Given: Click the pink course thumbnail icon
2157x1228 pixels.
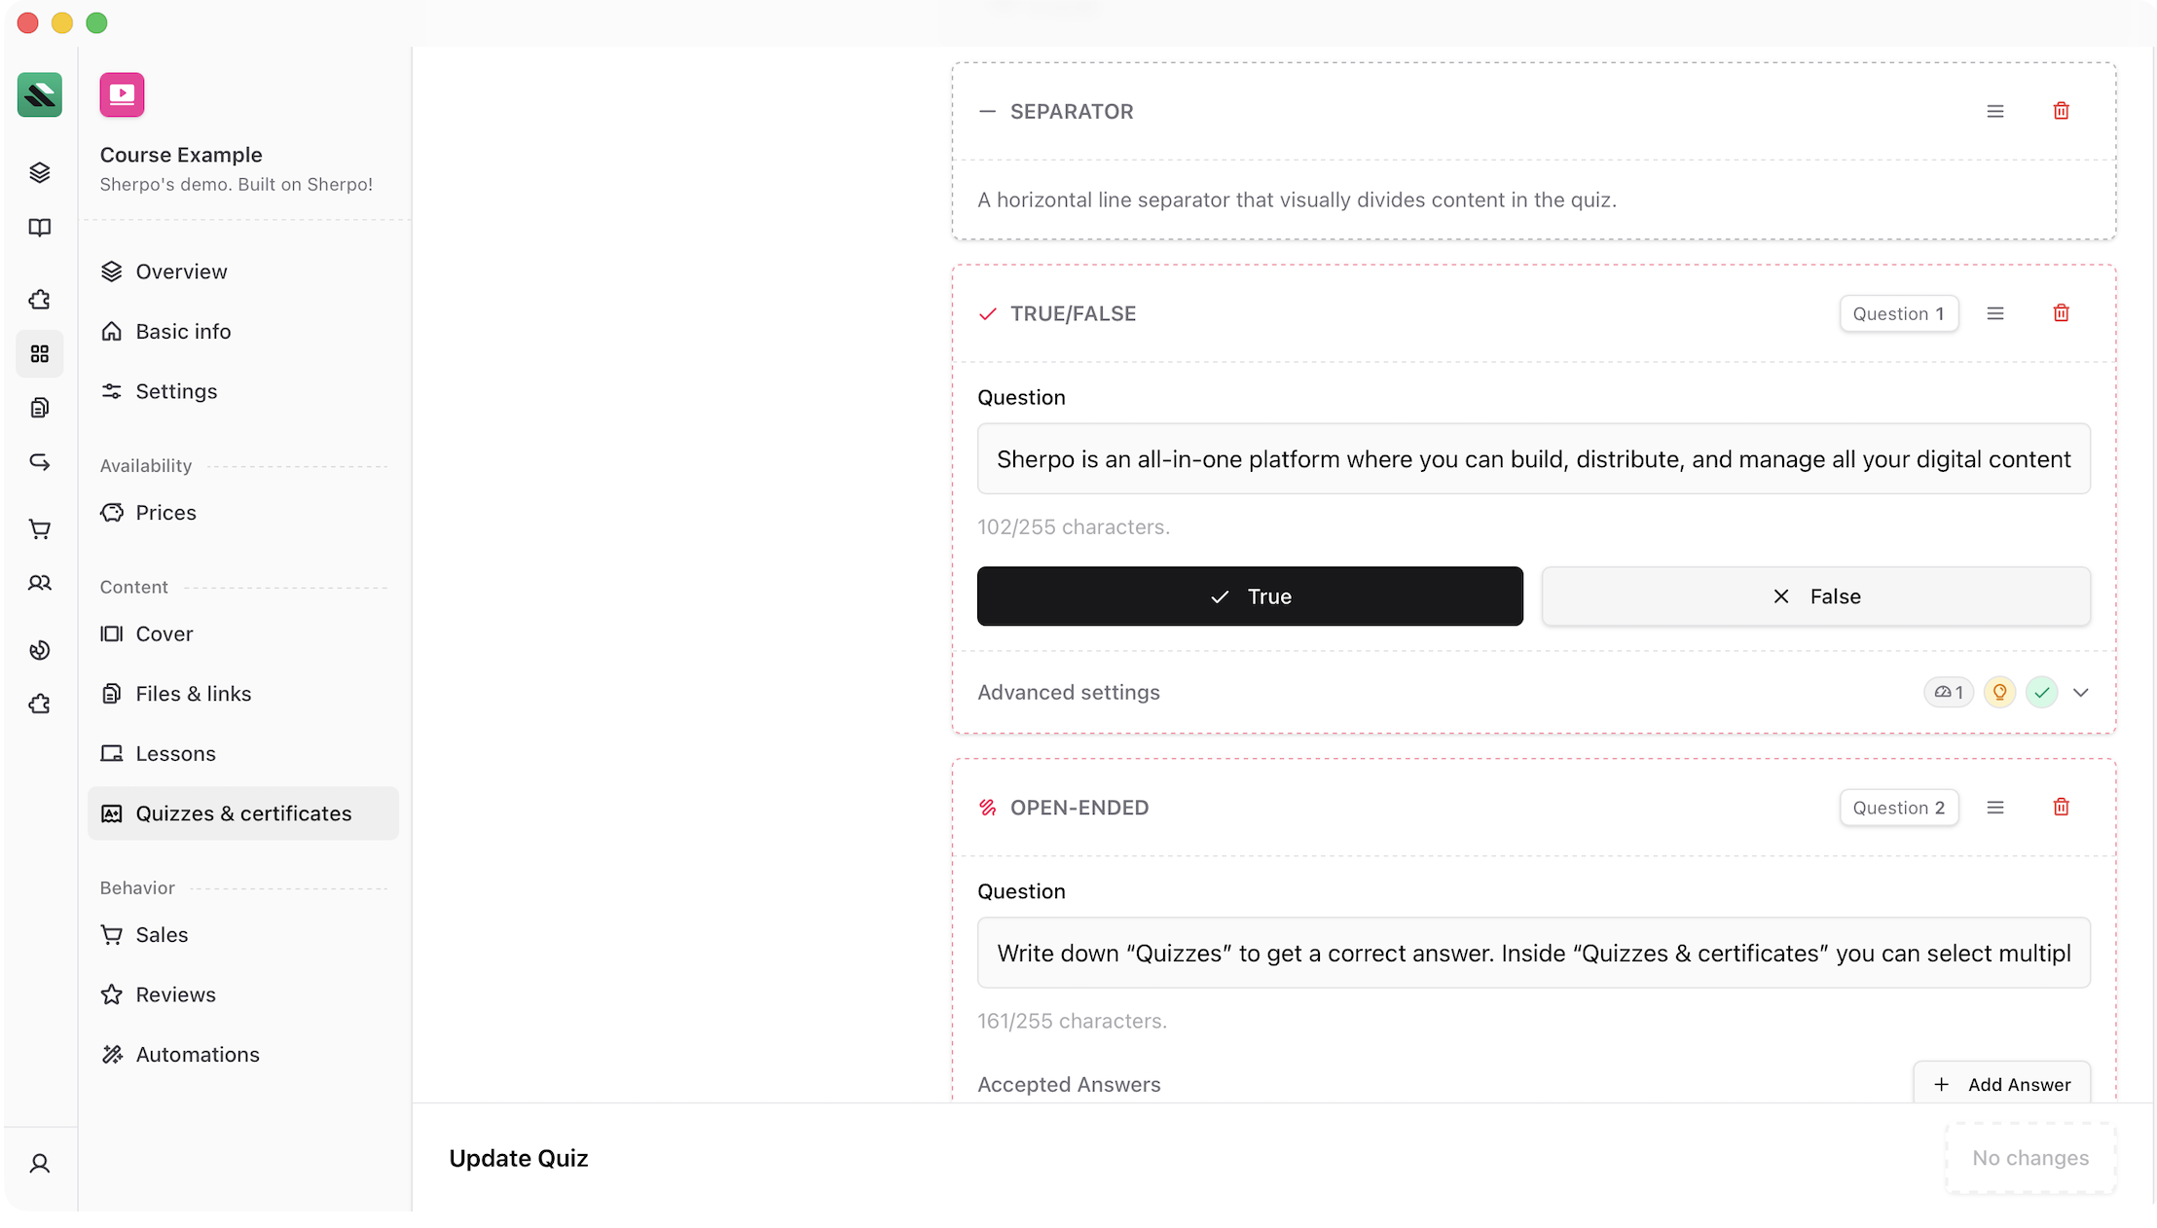Looking at the screenshot, I should click(122, 94).
